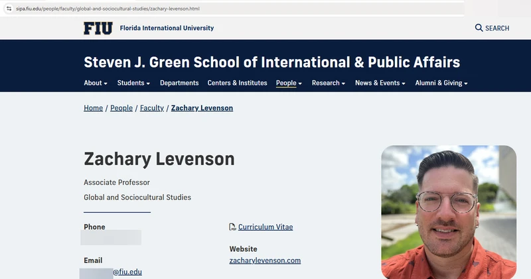Click the Email label

pos(93,260)
